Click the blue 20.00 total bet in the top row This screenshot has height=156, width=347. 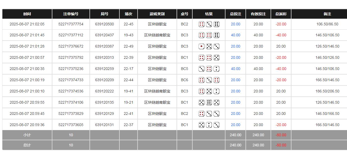[x=235, y=24]
